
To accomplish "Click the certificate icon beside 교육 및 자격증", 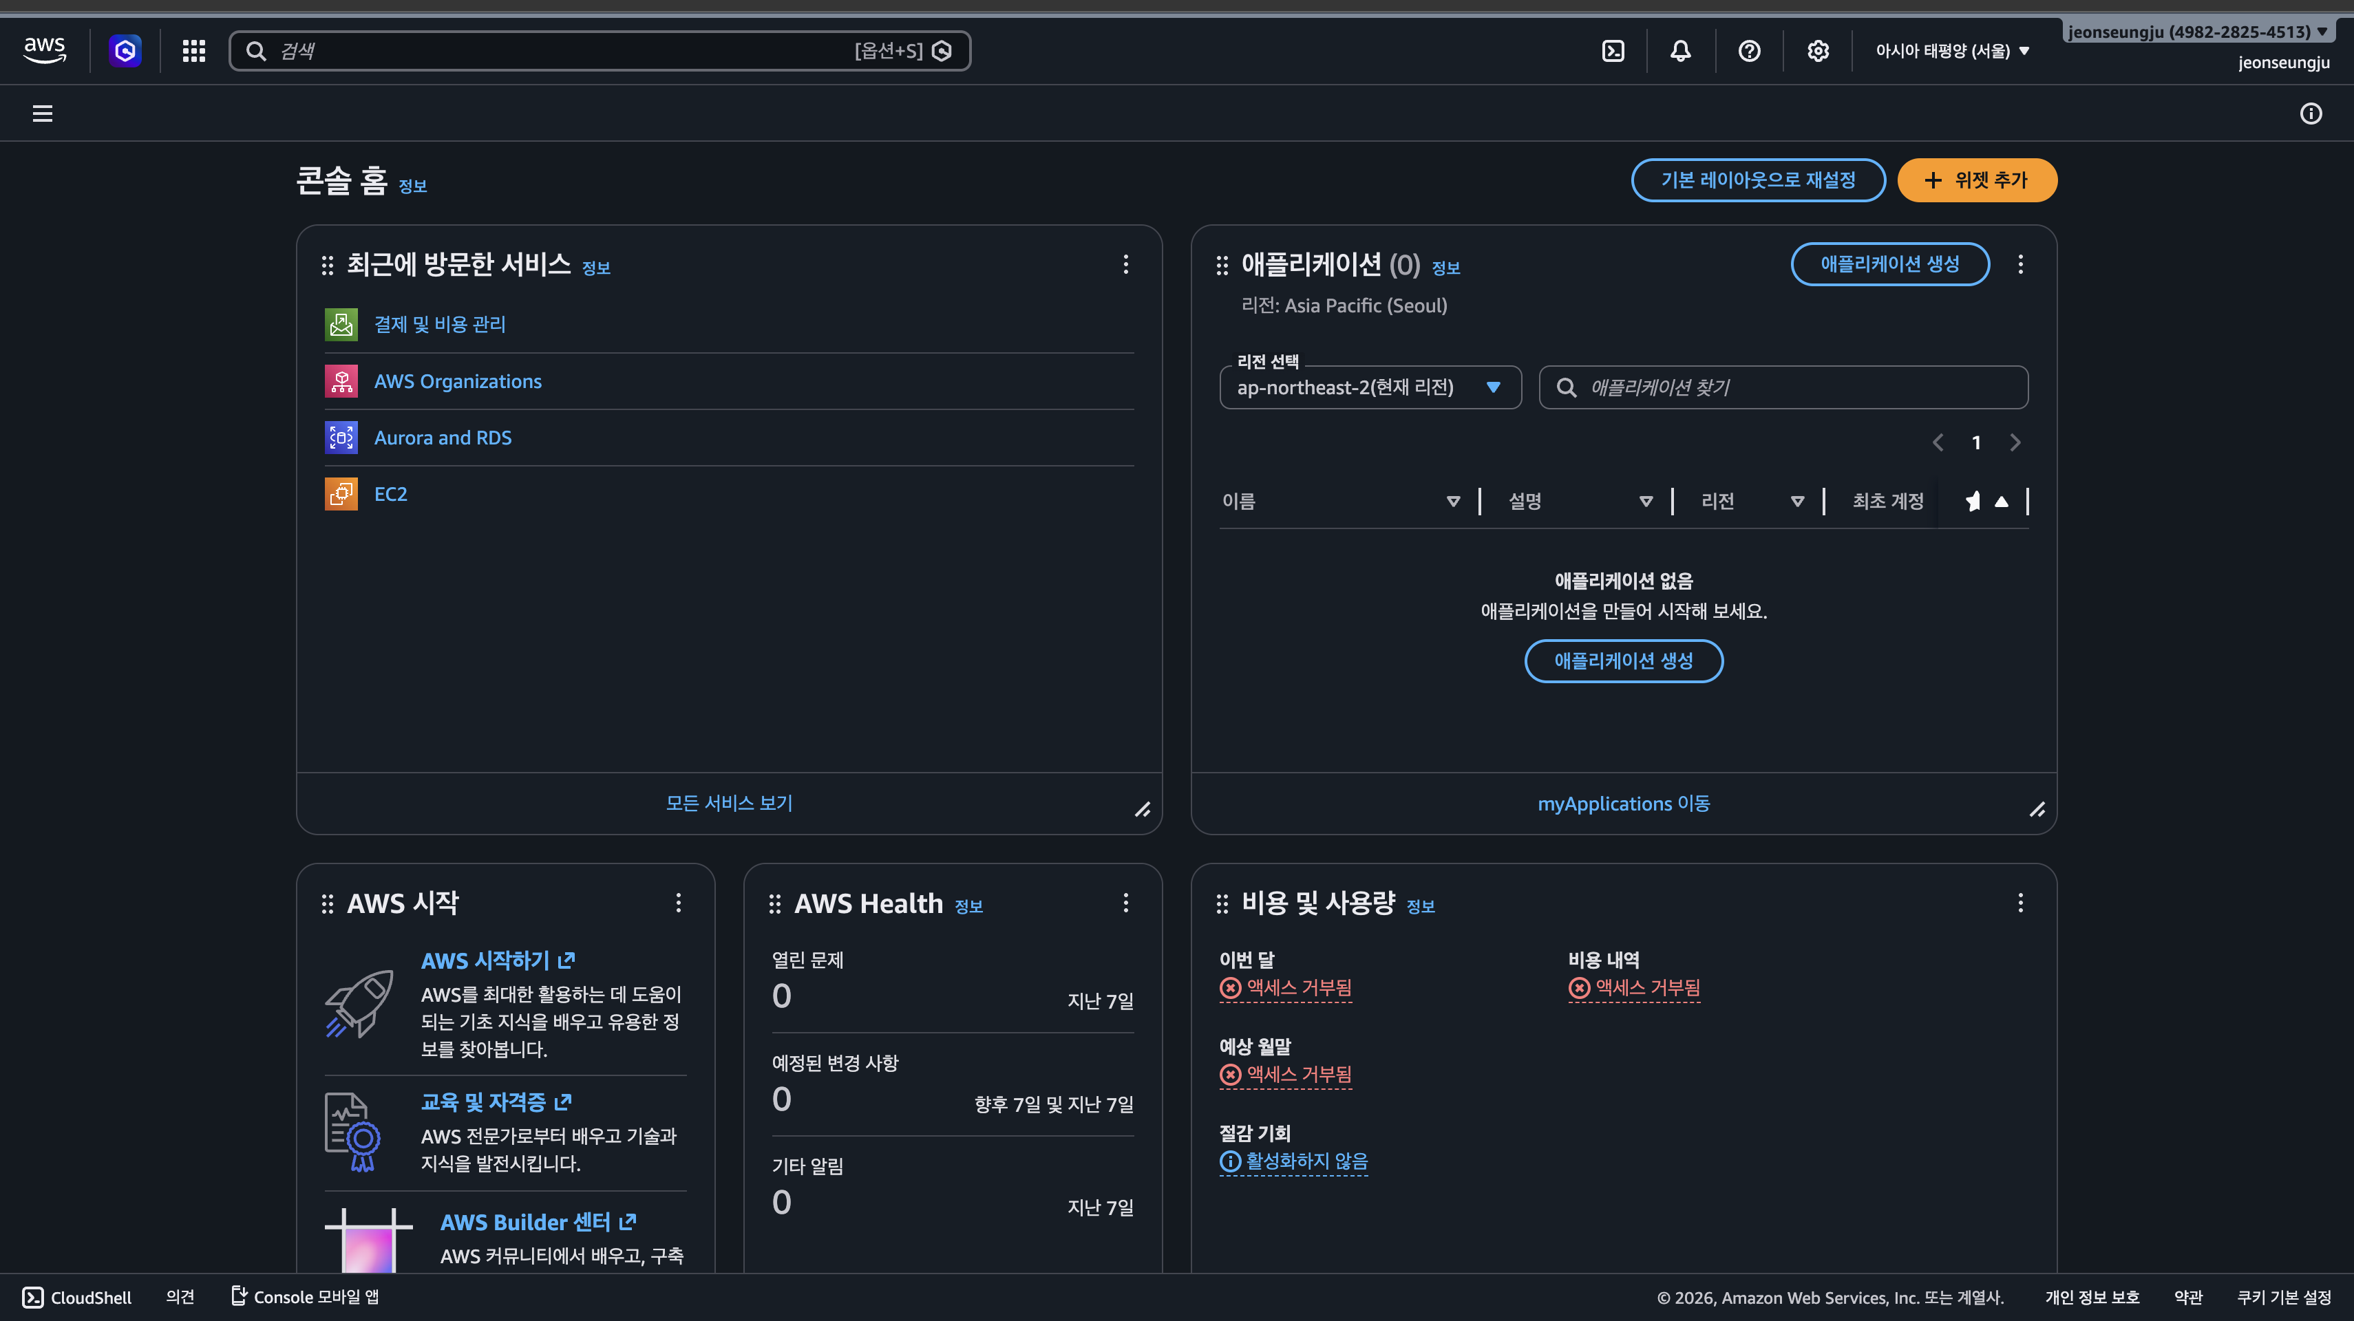I will 352,1132.
